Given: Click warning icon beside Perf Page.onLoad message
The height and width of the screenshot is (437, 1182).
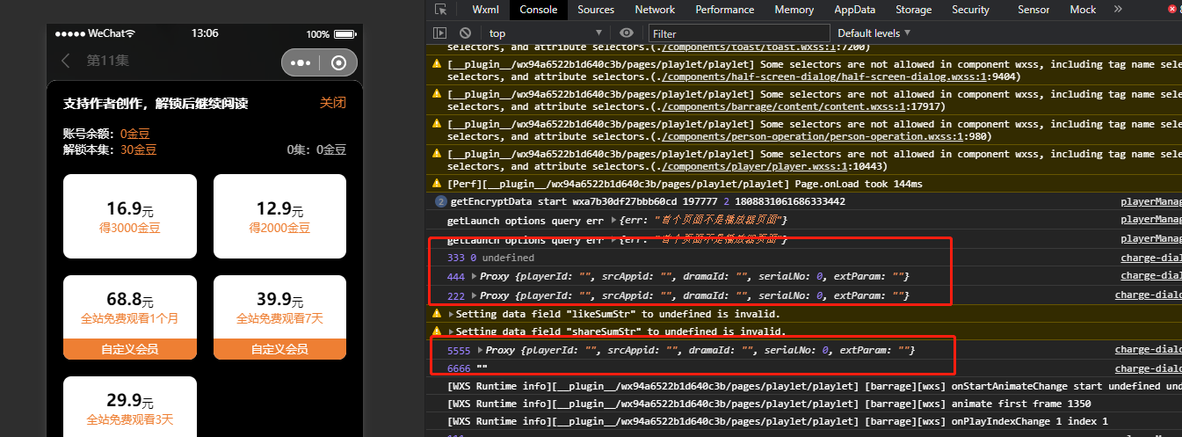Looking at the screenshot, I should [x=437, y=184].
